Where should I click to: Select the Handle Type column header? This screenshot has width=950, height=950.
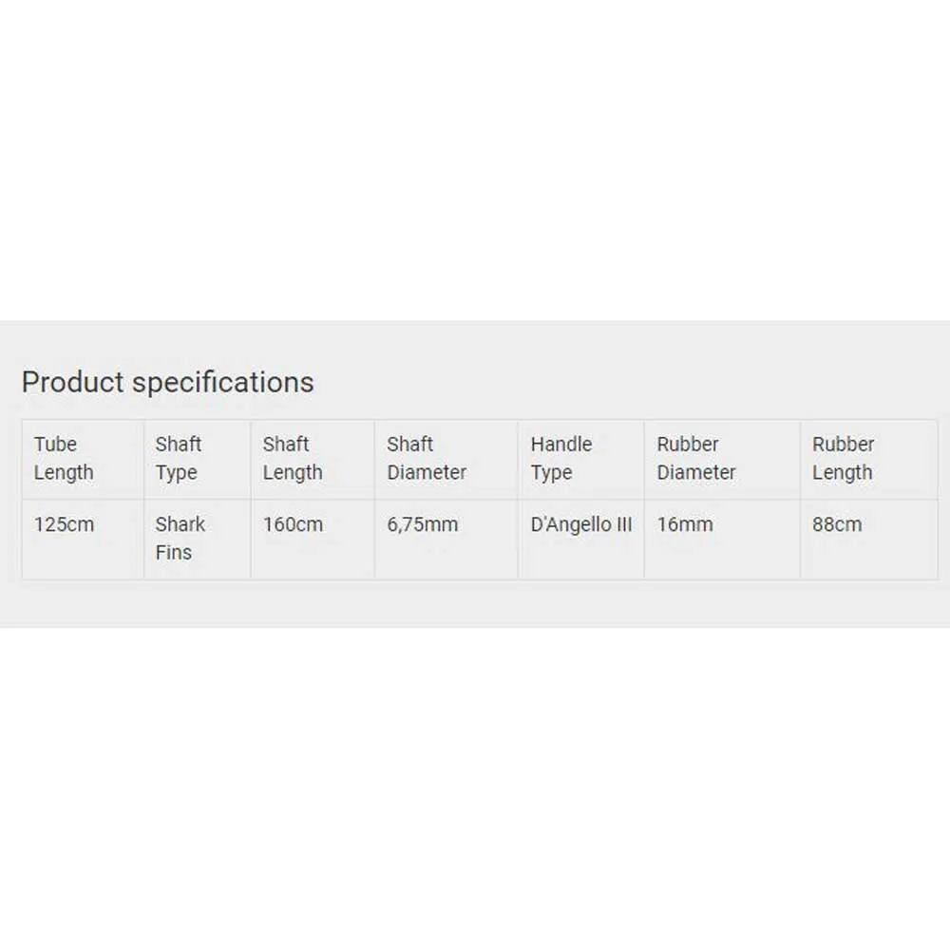tap(560, 458)
